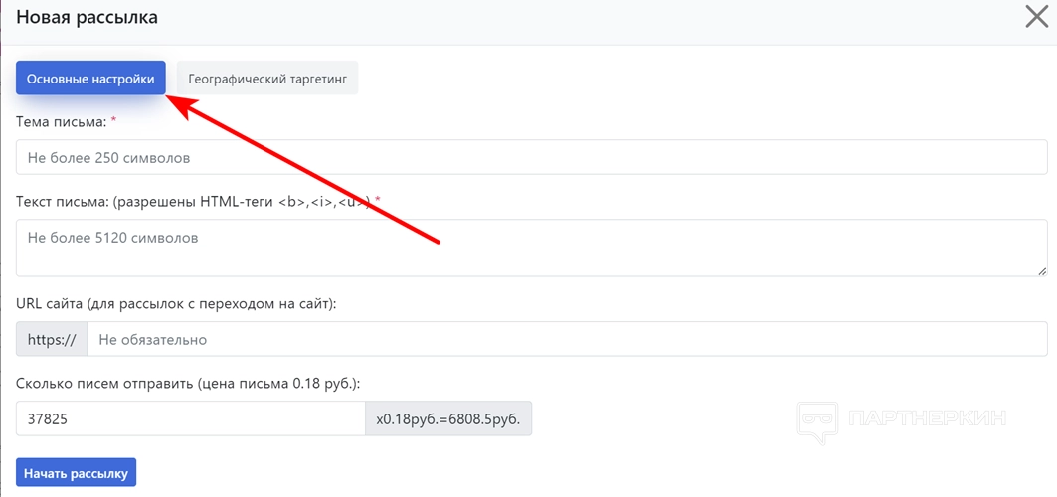1057x497 pixels.
Task: Click inside the Текст письма textarea
Action: 531,248
